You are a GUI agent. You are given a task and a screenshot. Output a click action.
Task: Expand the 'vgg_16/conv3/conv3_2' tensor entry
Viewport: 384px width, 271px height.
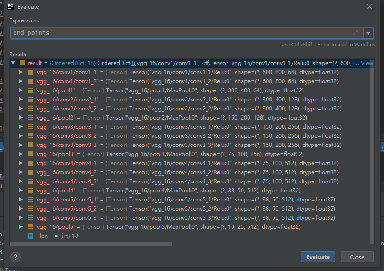(x=21, y=135)
